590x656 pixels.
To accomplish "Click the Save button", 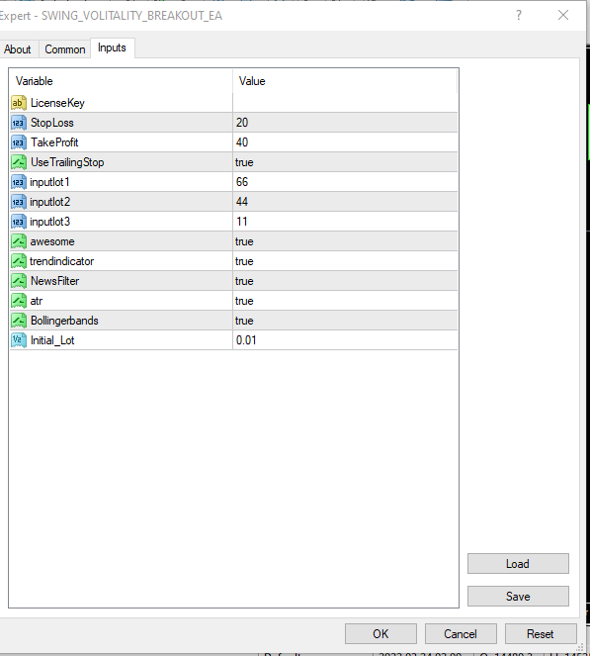I will pyautogui.click(x=518, y=597).
